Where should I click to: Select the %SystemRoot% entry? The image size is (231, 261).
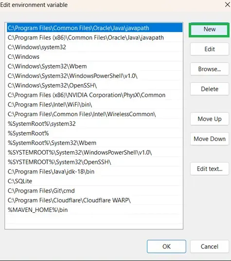tap(94, 133)
